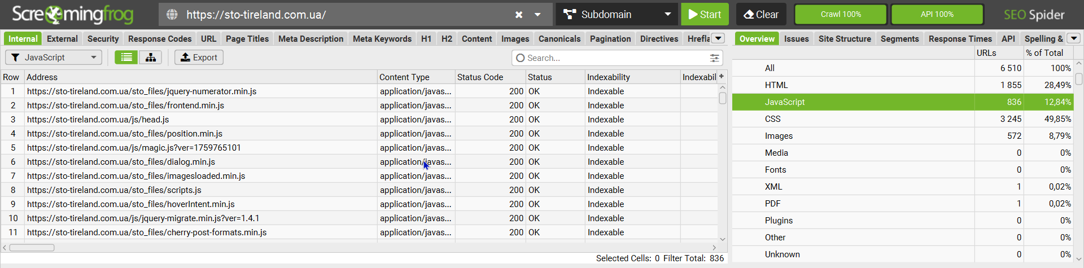Viewport: 1084px width, 268px height.
Task: Click the globe icon beside the URL
Action: point(172,15)
